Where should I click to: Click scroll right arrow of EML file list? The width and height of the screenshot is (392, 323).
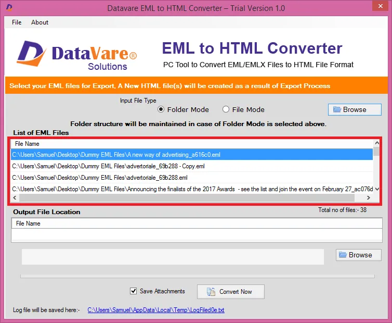point(368,198)
